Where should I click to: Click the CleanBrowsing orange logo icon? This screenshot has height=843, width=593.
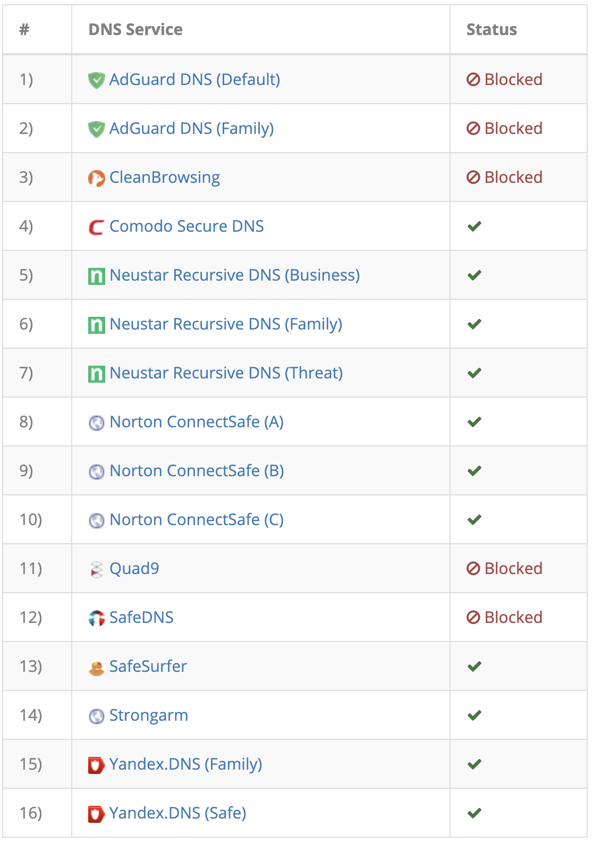click(x=96, y=179)
